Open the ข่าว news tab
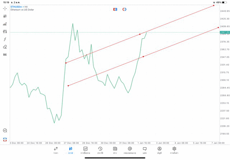Screen dimensions: 230x160 (115, 150)
